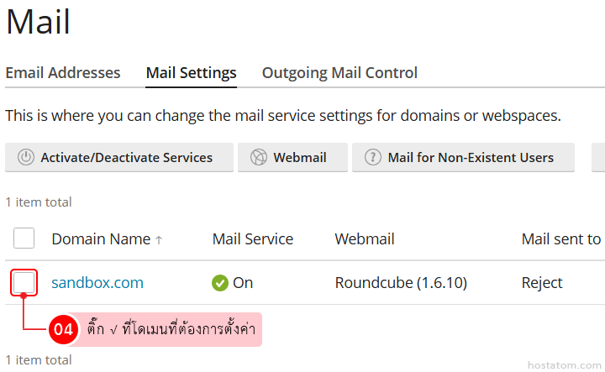Click the globe icon beside Webmail button
The height and width of the screenshot is (372, 605).
click(259, 157)
